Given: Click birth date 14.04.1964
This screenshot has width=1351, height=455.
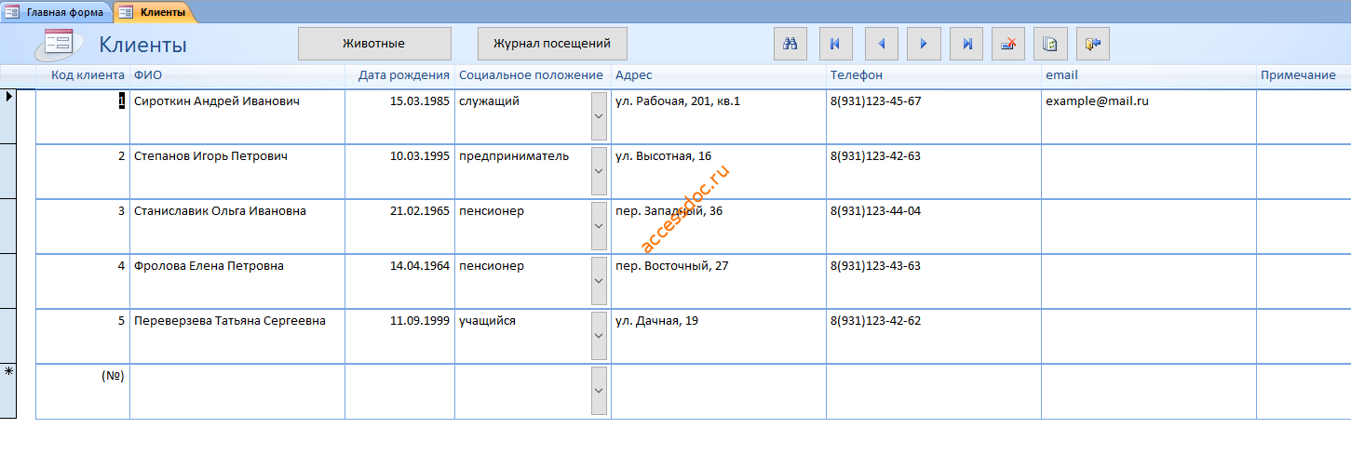Looking at the screenshot, I should (420, 266).
